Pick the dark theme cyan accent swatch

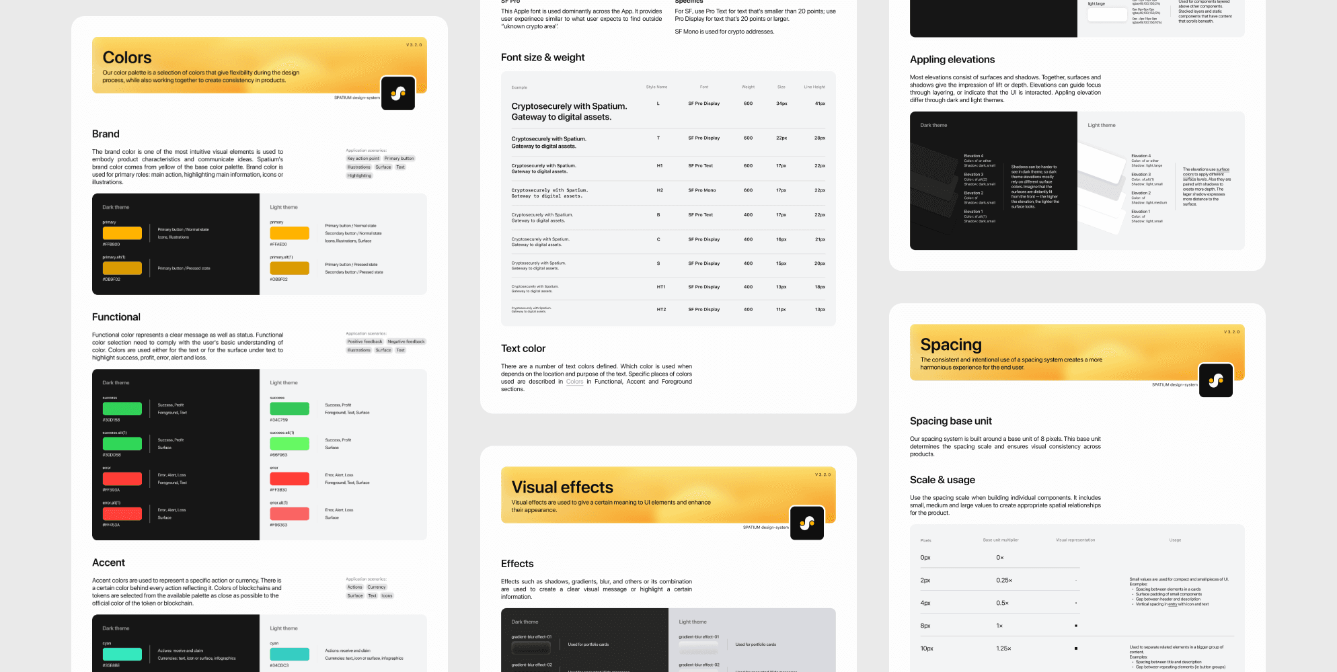click(122, 654)
